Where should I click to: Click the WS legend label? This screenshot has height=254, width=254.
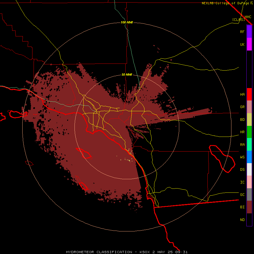point(242,157)
